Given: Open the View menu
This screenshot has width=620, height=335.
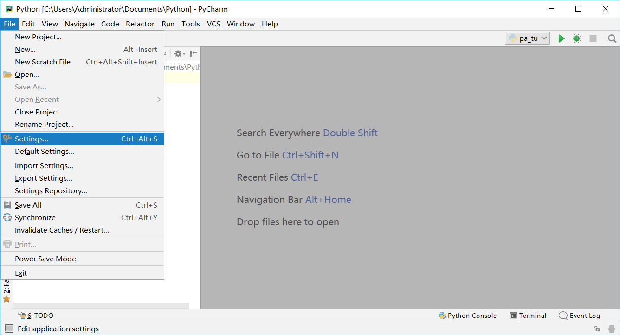Looking at the screenshot, I should click(50, 24).
